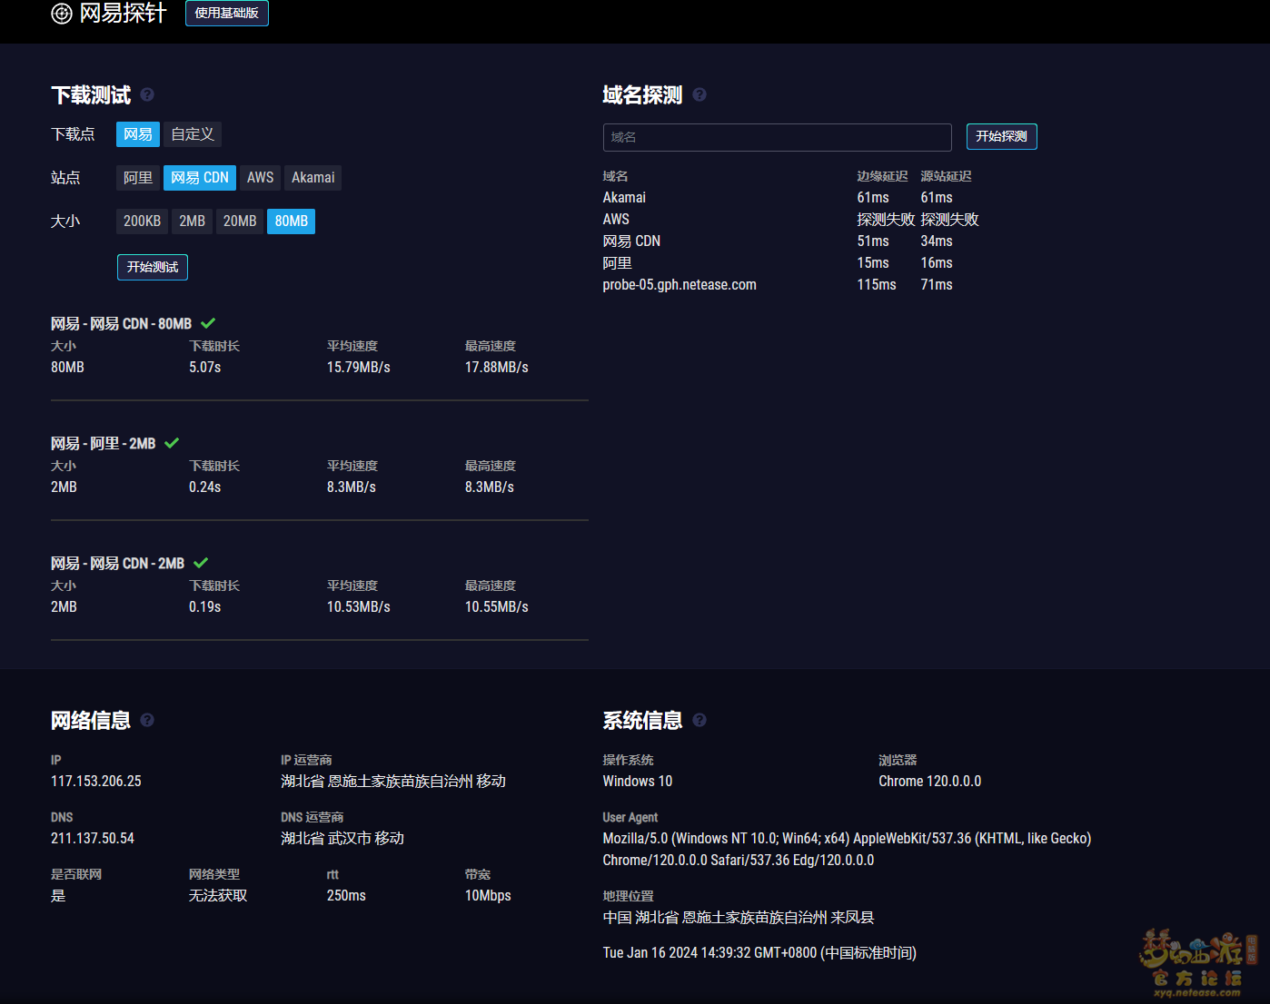Click network type 无法获取 value
The height and width of the screenshot is (1004, 1270).
[x=218, y=896]
